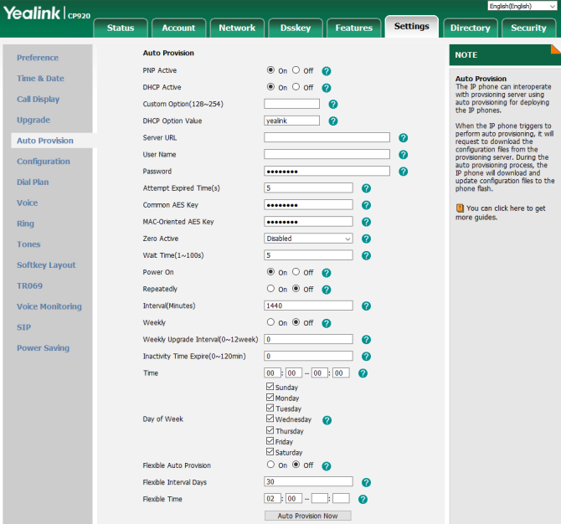Set DHCP Active to Off
The height and width of the screenshot is (524, 561).
pos(296,87)
